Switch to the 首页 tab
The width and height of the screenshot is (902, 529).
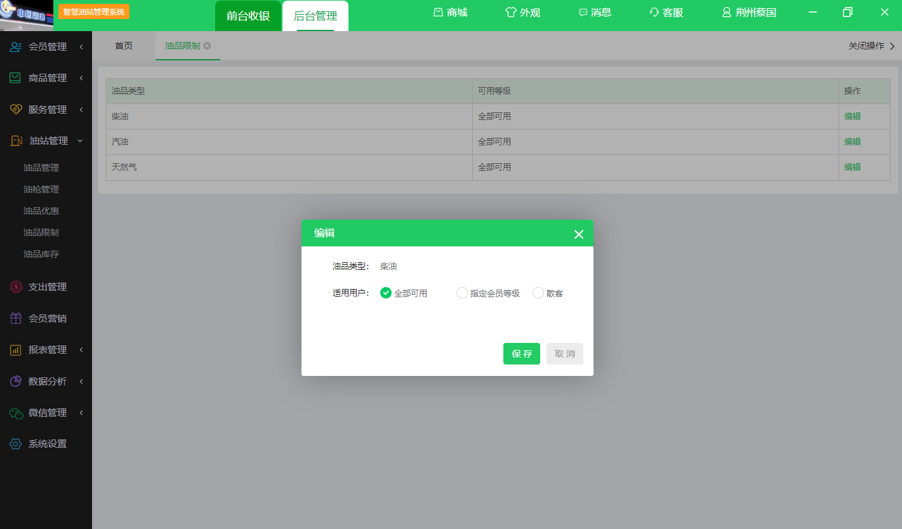click(124, 46)
